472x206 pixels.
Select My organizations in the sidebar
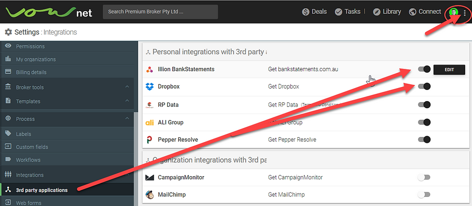(x=67, y=59)
